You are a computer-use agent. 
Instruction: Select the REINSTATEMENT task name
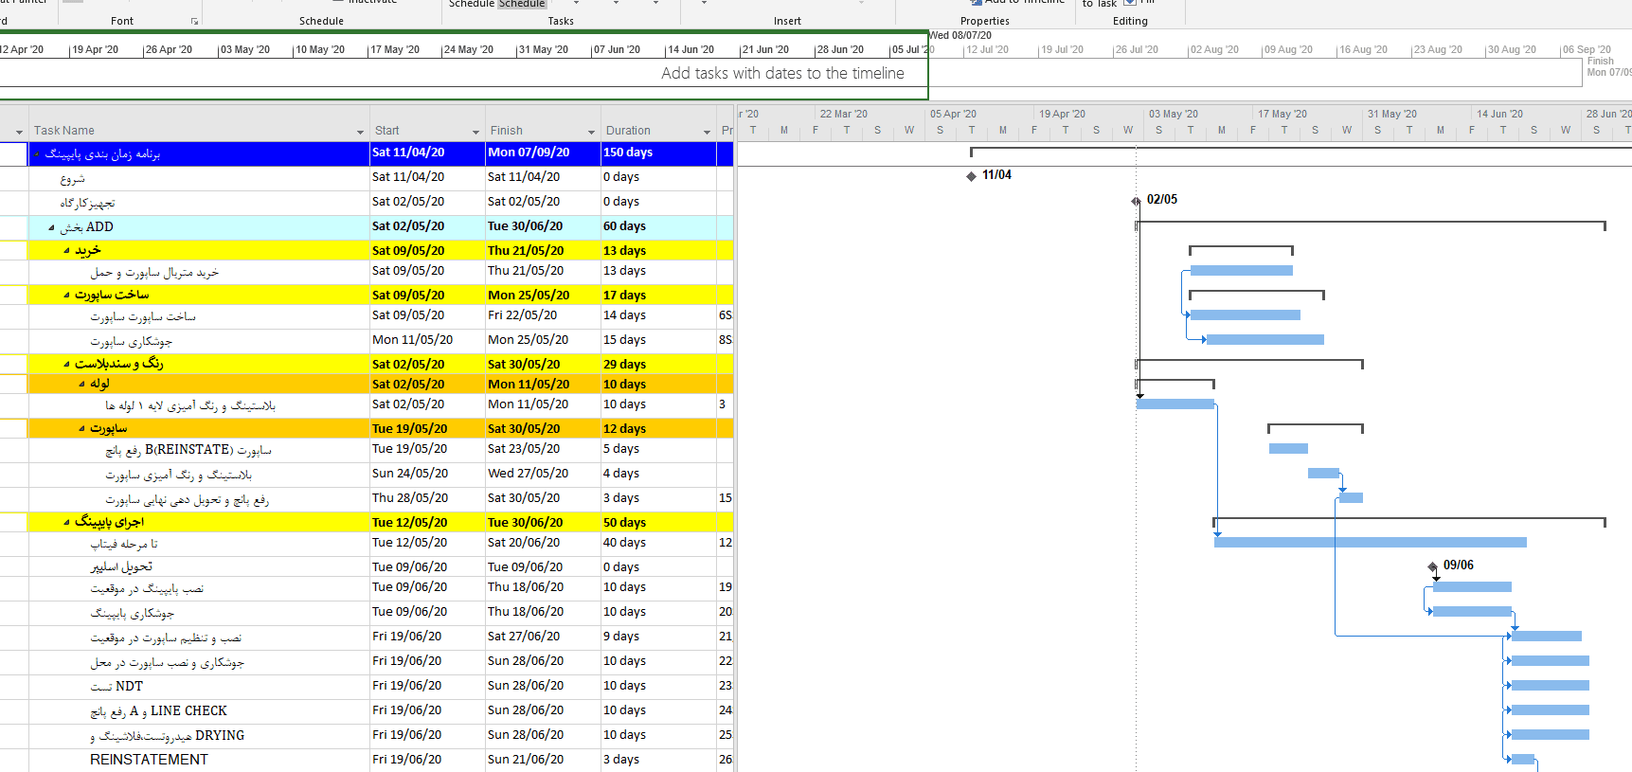[149, 760]
